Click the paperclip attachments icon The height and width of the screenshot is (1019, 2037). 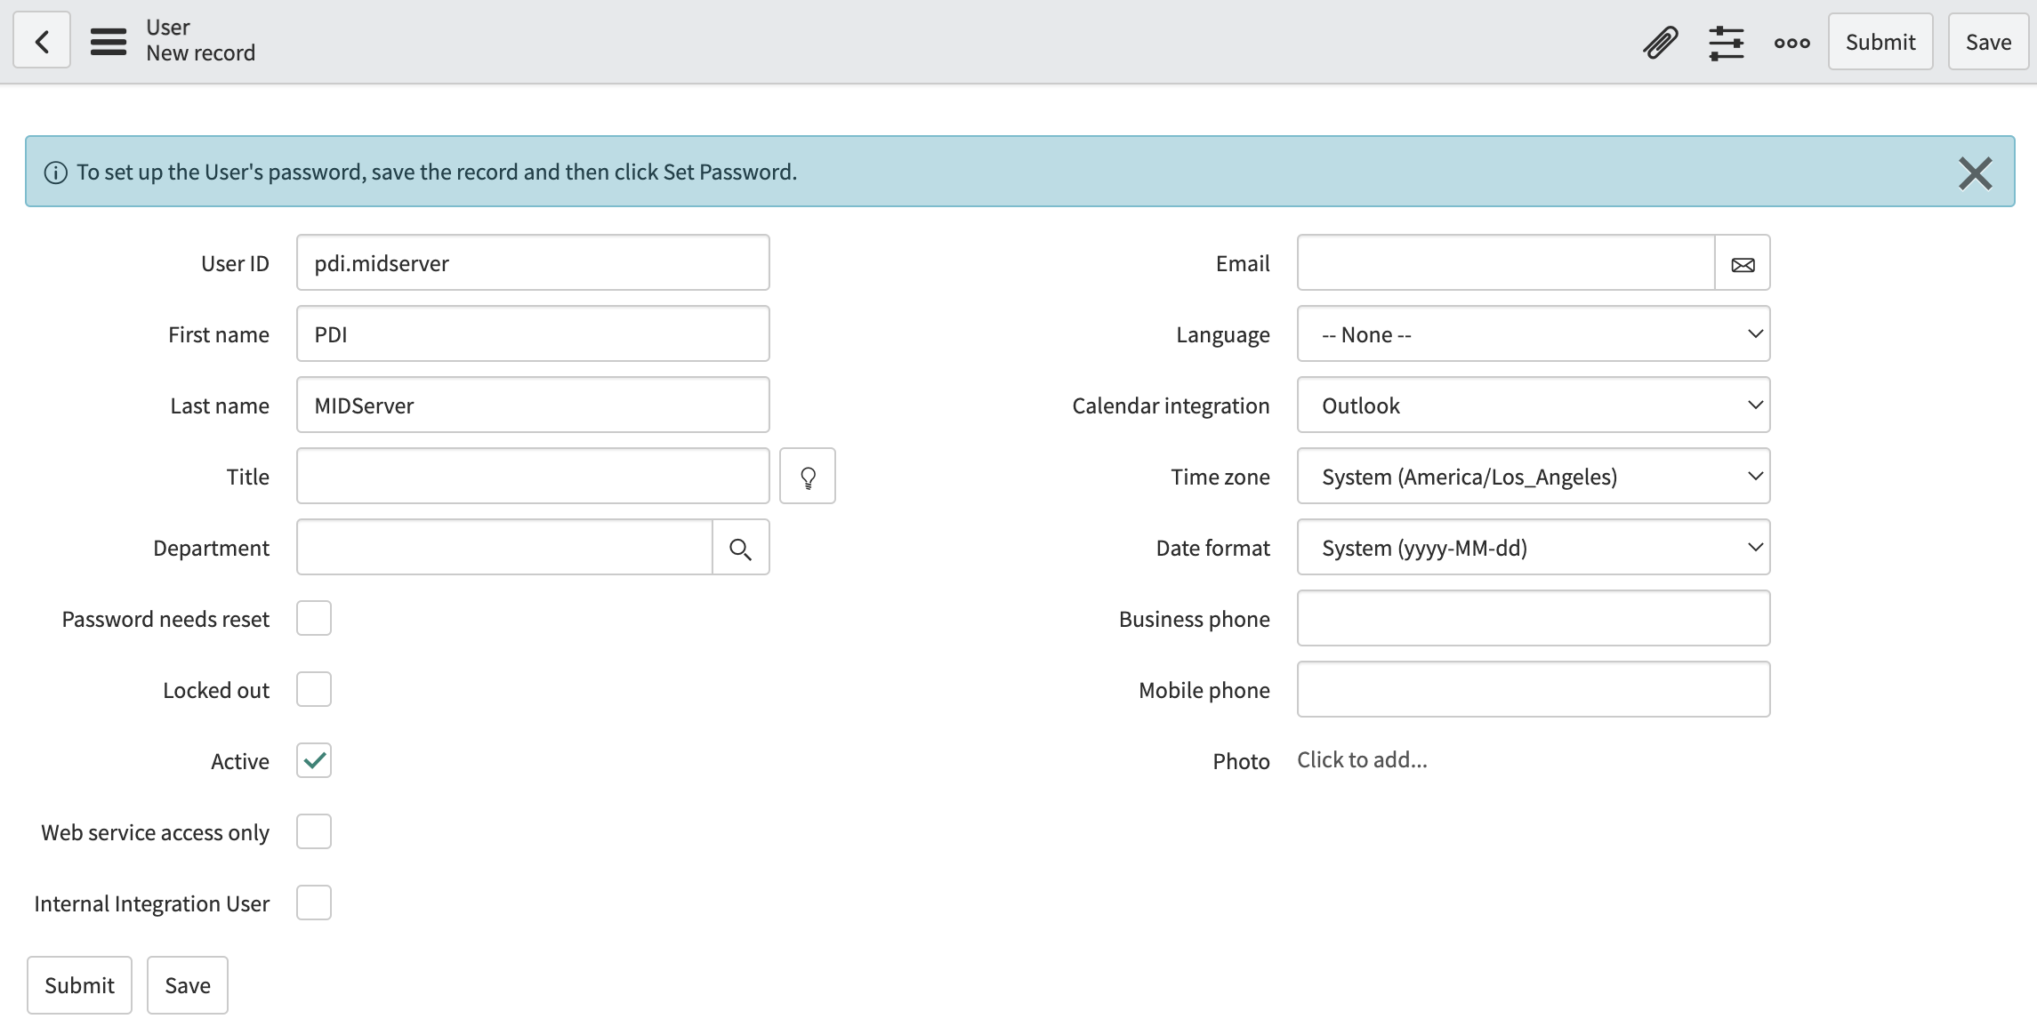click(1660, 42)
